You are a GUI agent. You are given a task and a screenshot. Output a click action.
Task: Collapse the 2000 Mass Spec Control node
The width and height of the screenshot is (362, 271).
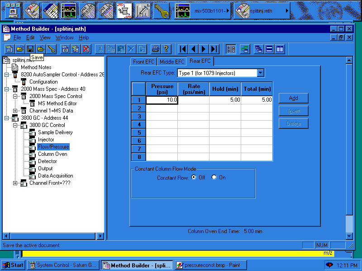(15, 96)
